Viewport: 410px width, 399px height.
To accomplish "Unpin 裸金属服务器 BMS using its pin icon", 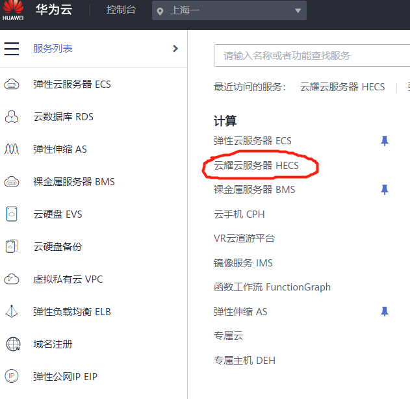I will tap(385, 190).
